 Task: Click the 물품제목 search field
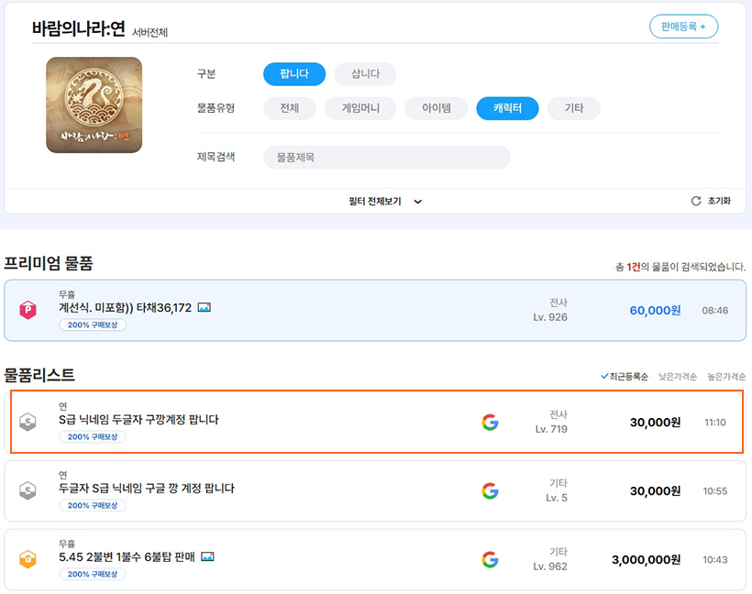pos(386,158)
